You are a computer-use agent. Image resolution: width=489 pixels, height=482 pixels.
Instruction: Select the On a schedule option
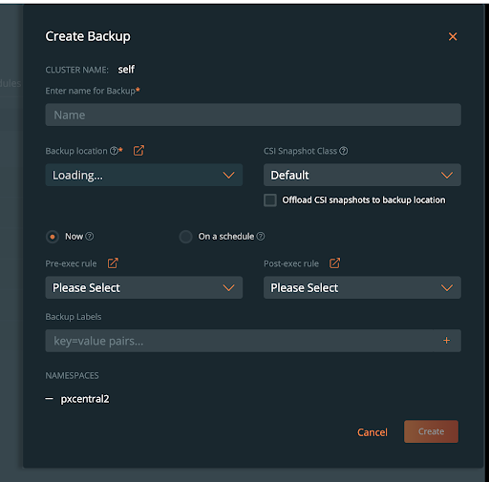[185, 237]
